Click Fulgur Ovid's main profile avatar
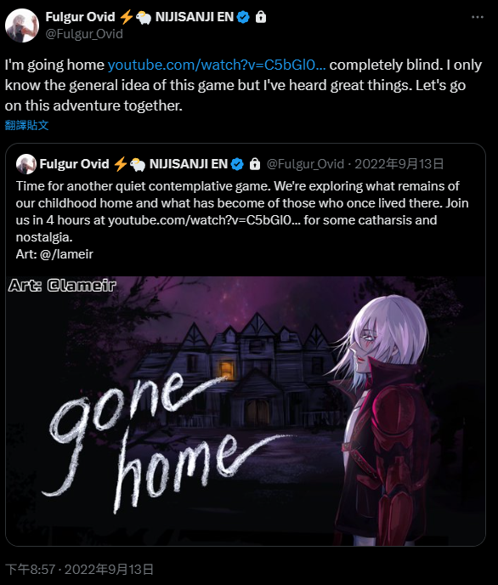Screen dimensions: 498x585 [x=22, y=26]
